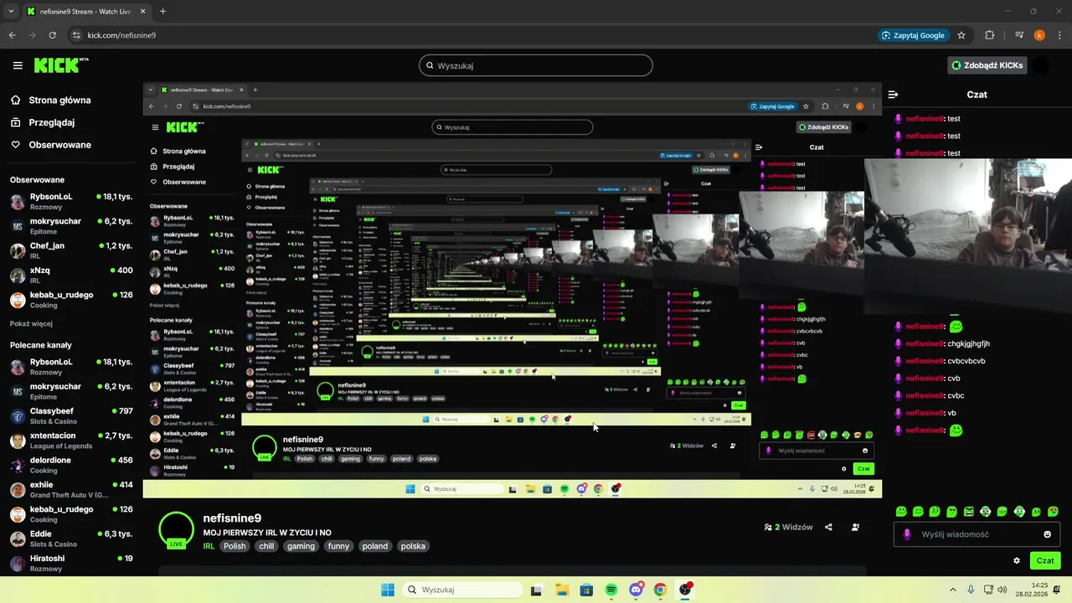
Task: Click Pokaż więcej under followed channels
Action: pyautogui.click(x=31, y=323)
